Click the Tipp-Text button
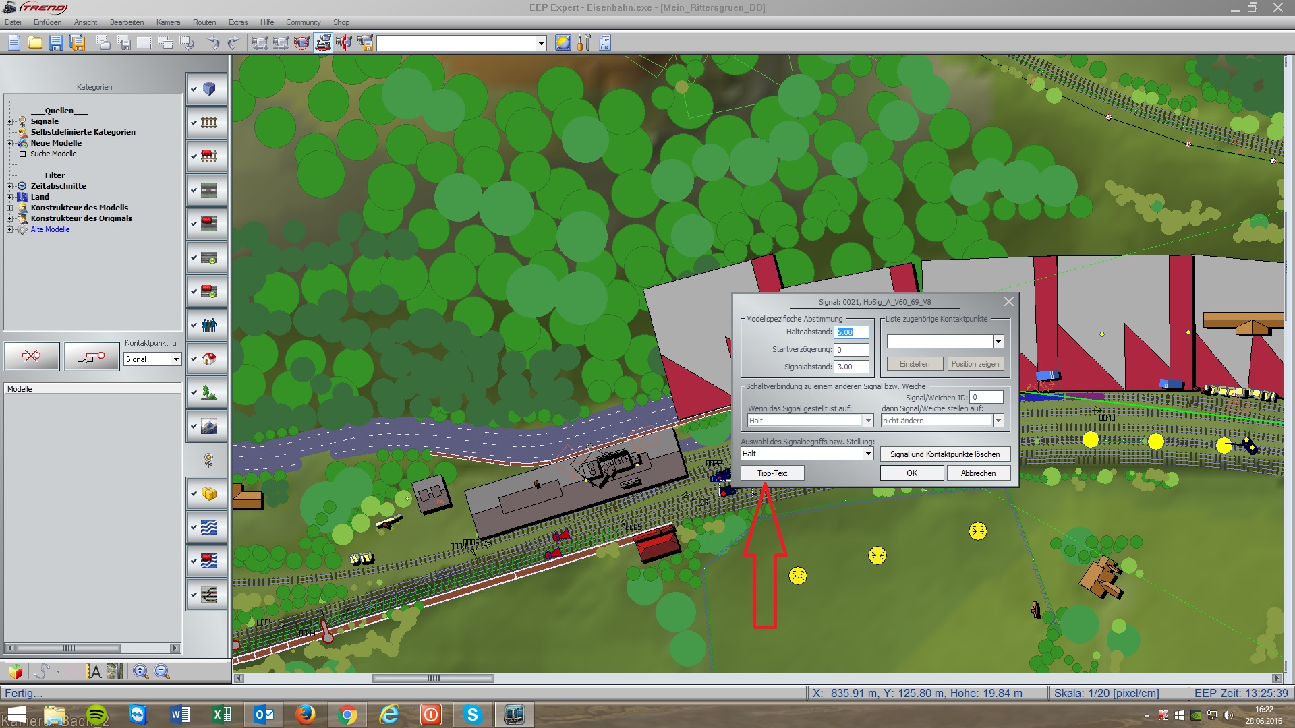 tap(772, 473)
